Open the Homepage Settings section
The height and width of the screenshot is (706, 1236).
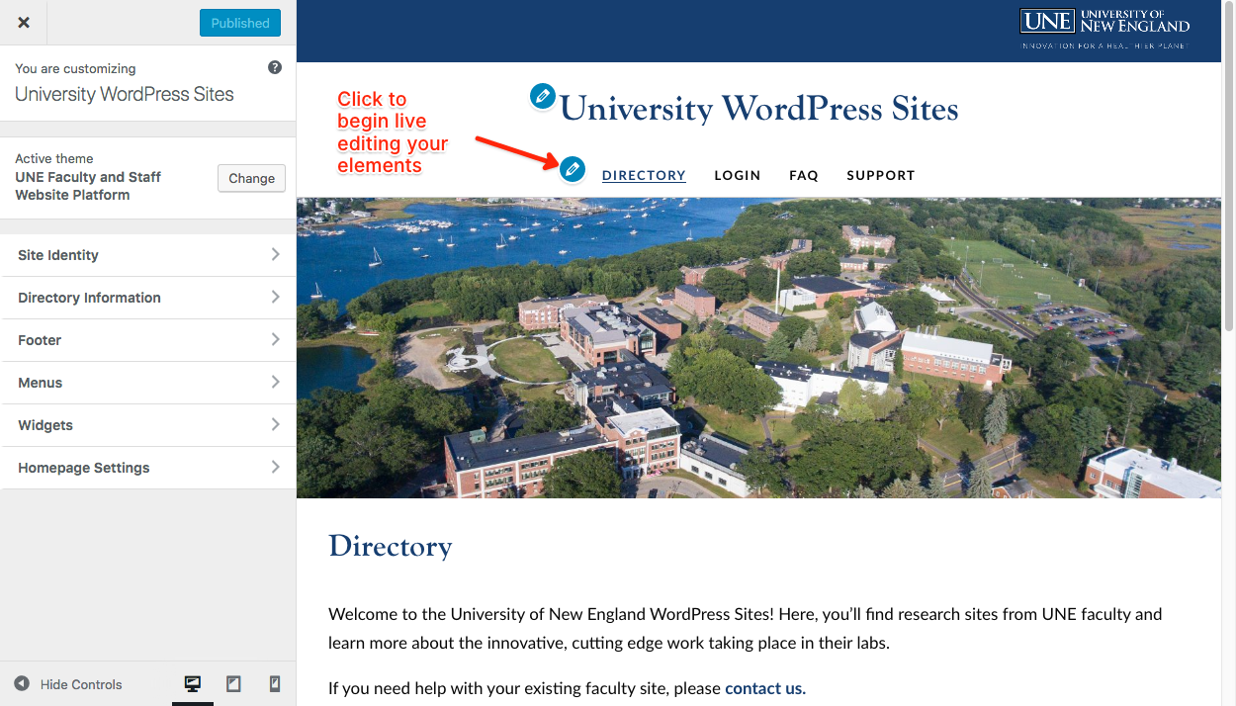click(x=148, y=468)
